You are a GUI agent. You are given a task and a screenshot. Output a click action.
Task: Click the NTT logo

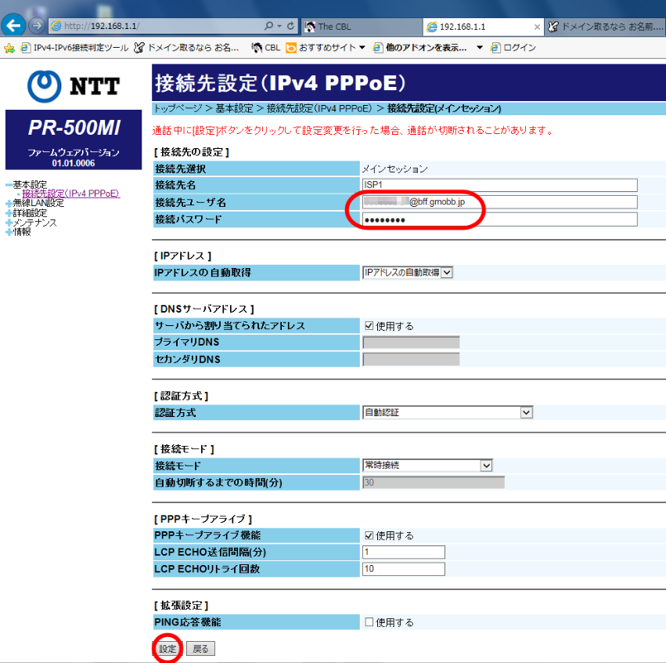tap(73, 86)
